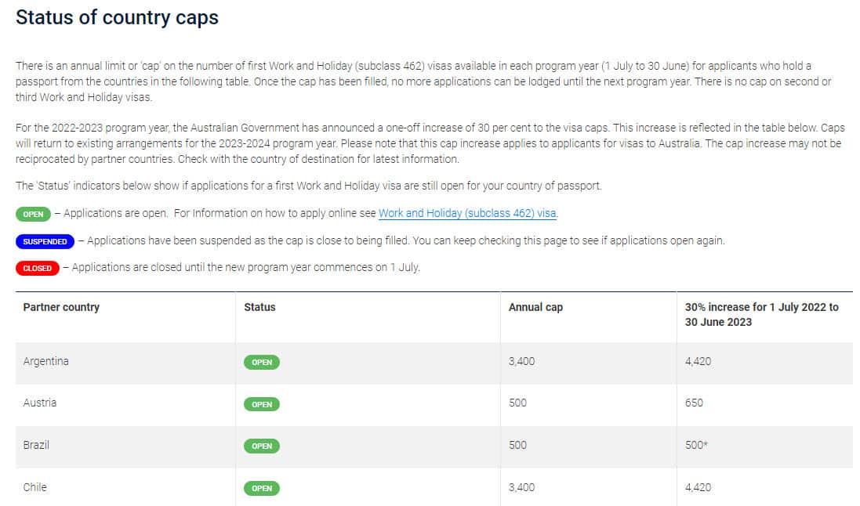Viewport: 860px width, 506px height.
Task: Click the Annual cap column header
Action: (x=535, y=307)
